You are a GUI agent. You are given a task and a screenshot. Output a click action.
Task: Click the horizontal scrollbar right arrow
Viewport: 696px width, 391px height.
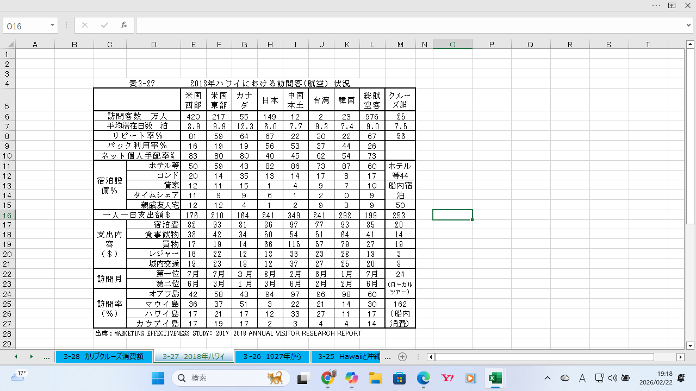(x=680, y=357)
